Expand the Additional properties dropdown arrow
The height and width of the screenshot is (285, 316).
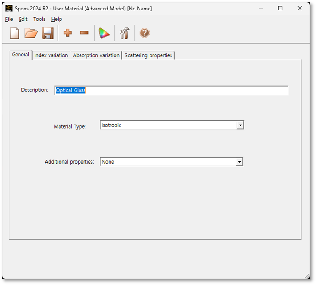[240, 162]
